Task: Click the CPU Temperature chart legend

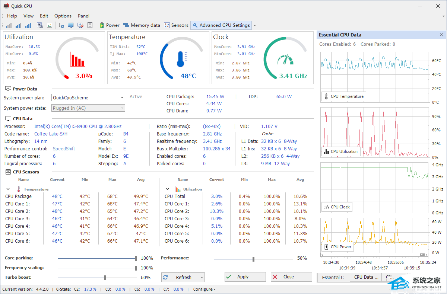Action: (x=343, y=96)
